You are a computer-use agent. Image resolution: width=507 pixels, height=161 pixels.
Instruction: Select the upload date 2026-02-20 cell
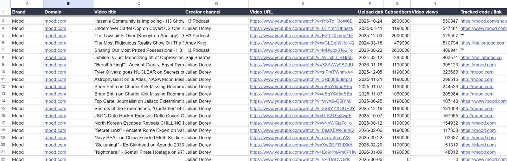(x=370, y=145)
